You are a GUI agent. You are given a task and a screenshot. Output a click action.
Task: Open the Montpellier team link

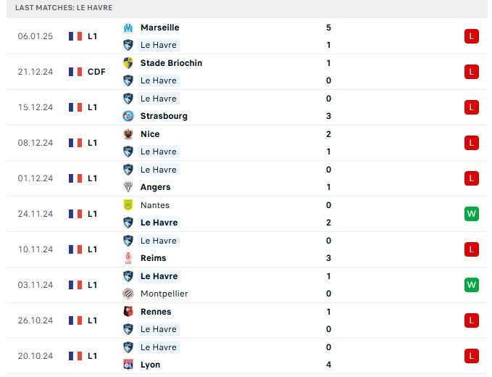click(x=164, y=294)
